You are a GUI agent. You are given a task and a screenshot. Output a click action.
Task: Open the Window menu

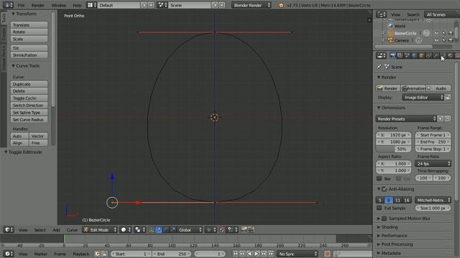click(59, 5)
